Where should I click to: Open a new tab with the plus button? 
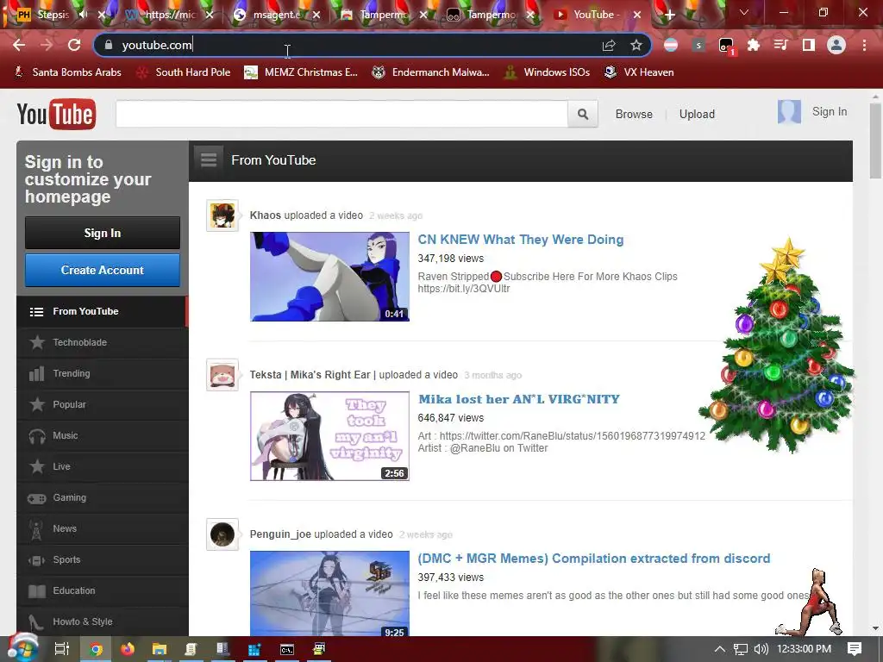point(669,15)
